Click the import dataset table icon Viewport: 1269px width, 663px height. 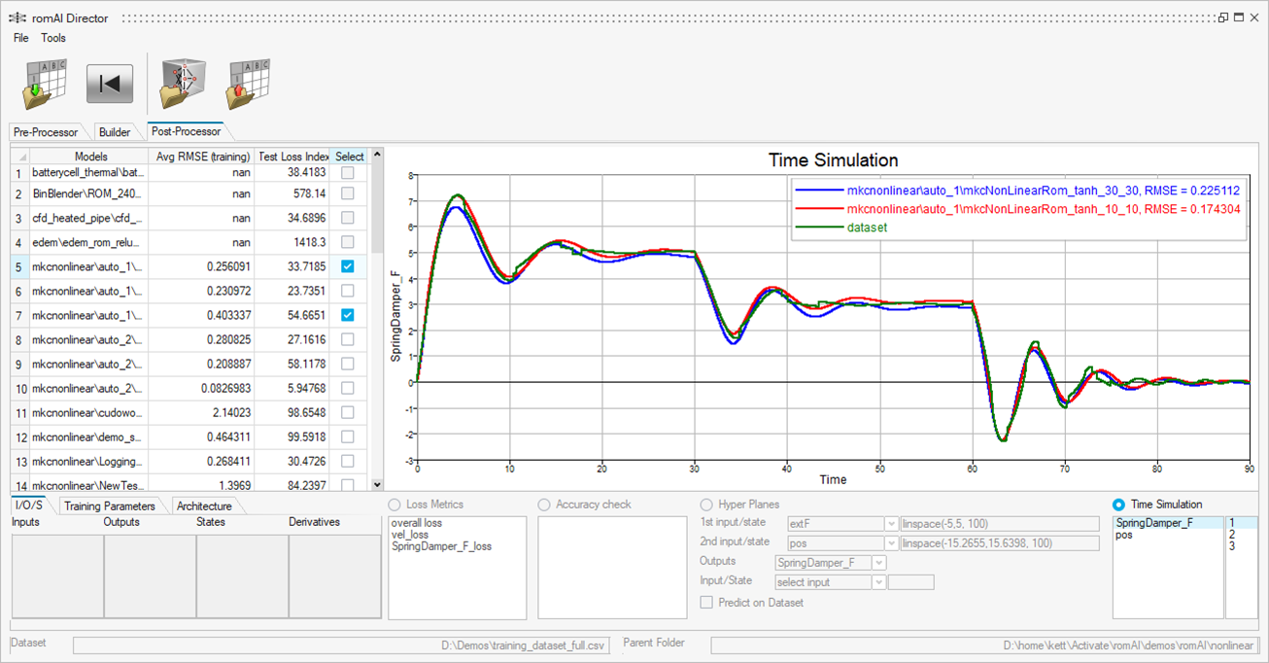(x=45, y=84)
